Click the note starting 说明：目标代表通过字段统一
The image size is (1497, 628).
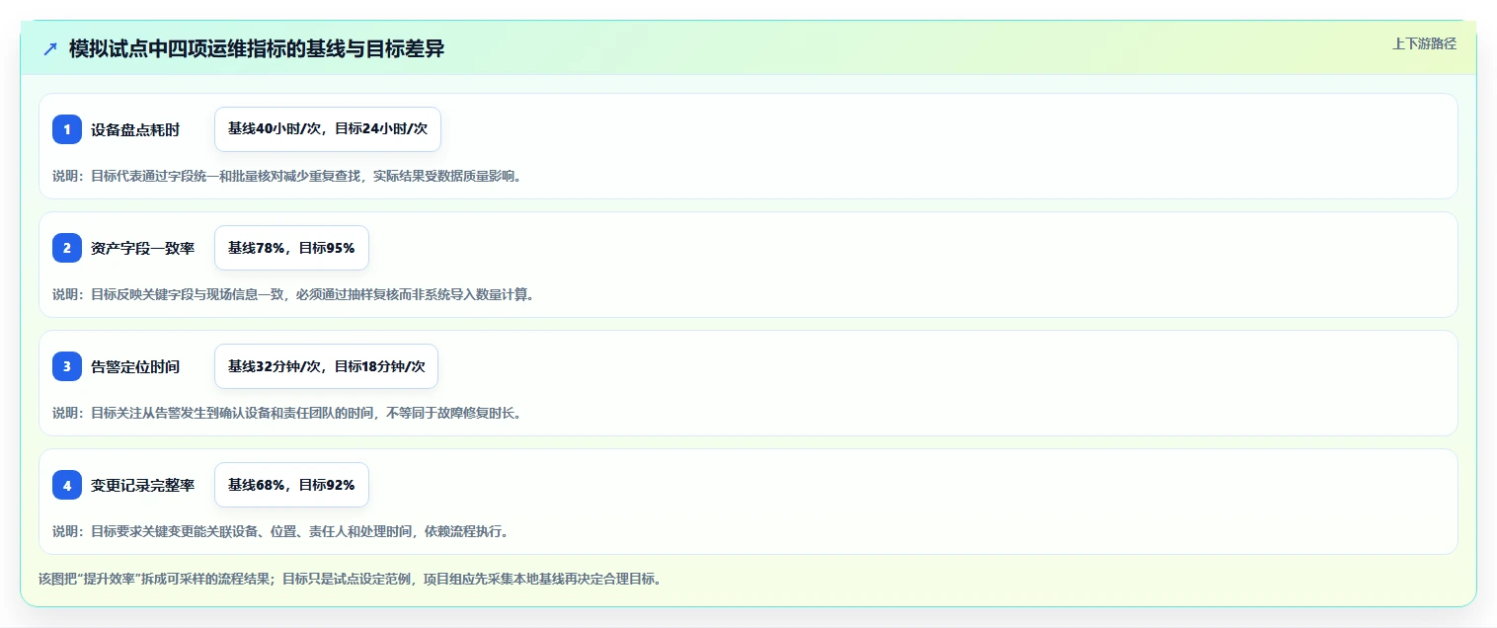click(286, 176)
